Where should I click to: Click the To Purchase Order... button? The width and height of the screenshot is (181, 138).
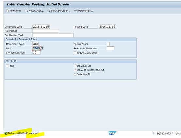pyautogui.click(x=59, y=11)
